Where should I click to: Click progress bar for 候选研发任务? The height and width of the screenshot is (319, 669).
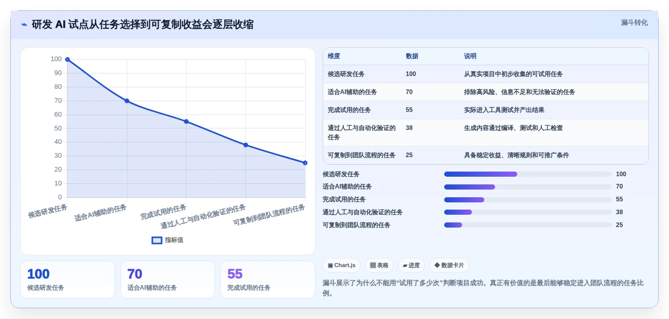tap(528, 174)
